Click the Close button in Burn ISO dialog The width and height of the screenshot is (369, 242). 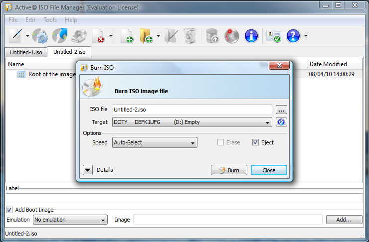pyautogui.click(x=269, y=170)
